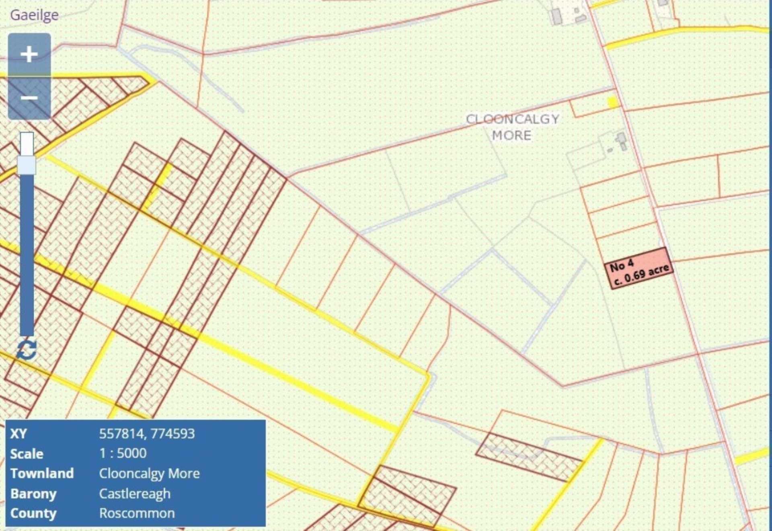Click the circular refresh arrows icon

[x=27, y=350]
